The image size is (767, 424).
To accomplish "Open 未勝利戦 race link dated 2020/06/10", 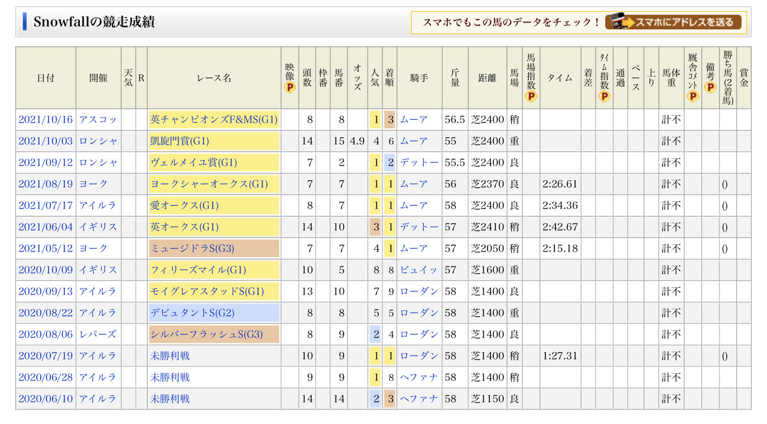I will (170, 399).
